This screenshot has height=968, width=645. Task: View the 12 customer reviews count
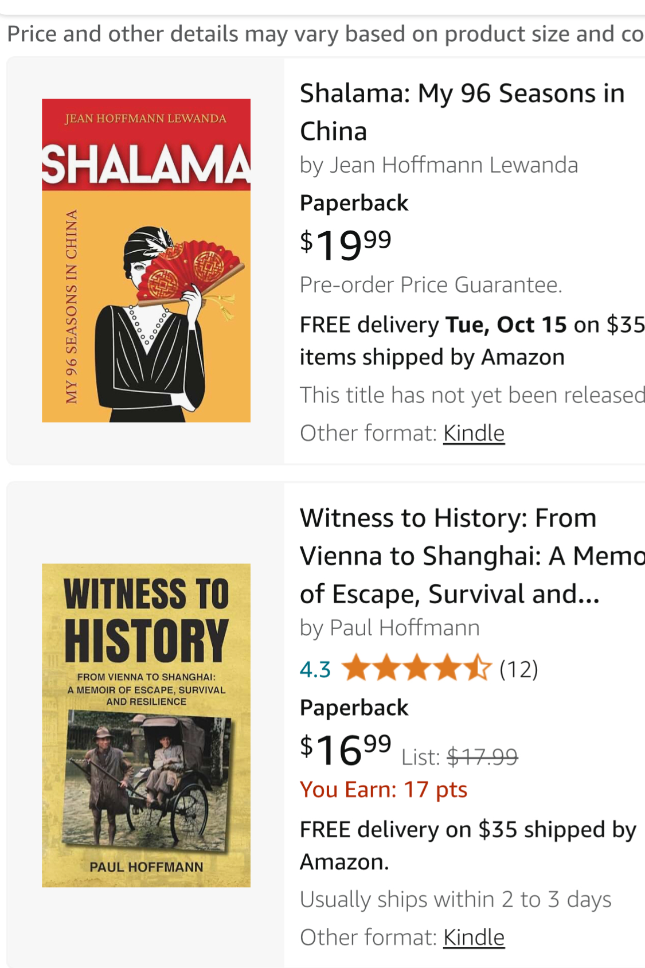519,669
